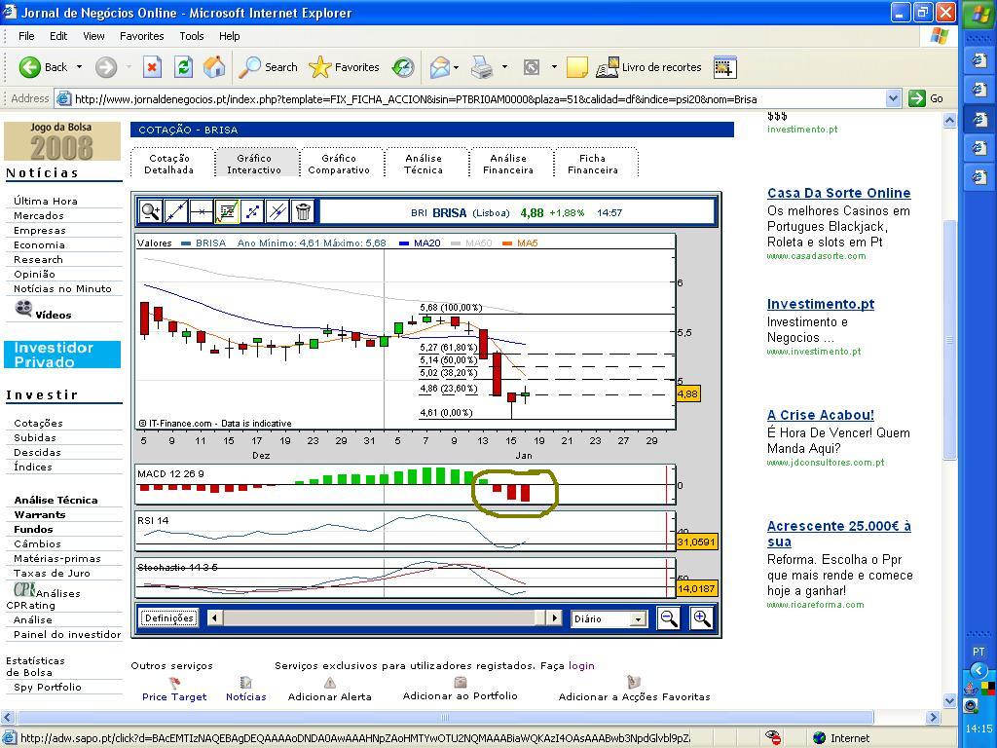Open the Favorites star panel
This screenshot has height=748, width=997.
pyautogui.click(x=344, y=67)
